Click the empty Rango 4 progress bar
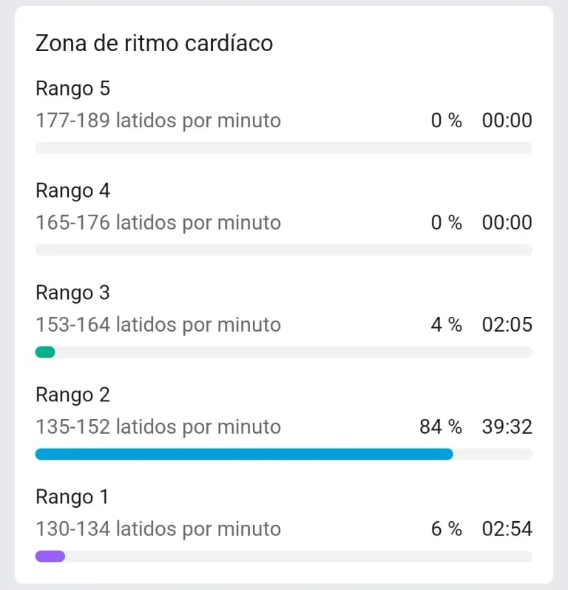The height and width of the screenshot is (590, 568). (x=284, y=250)
